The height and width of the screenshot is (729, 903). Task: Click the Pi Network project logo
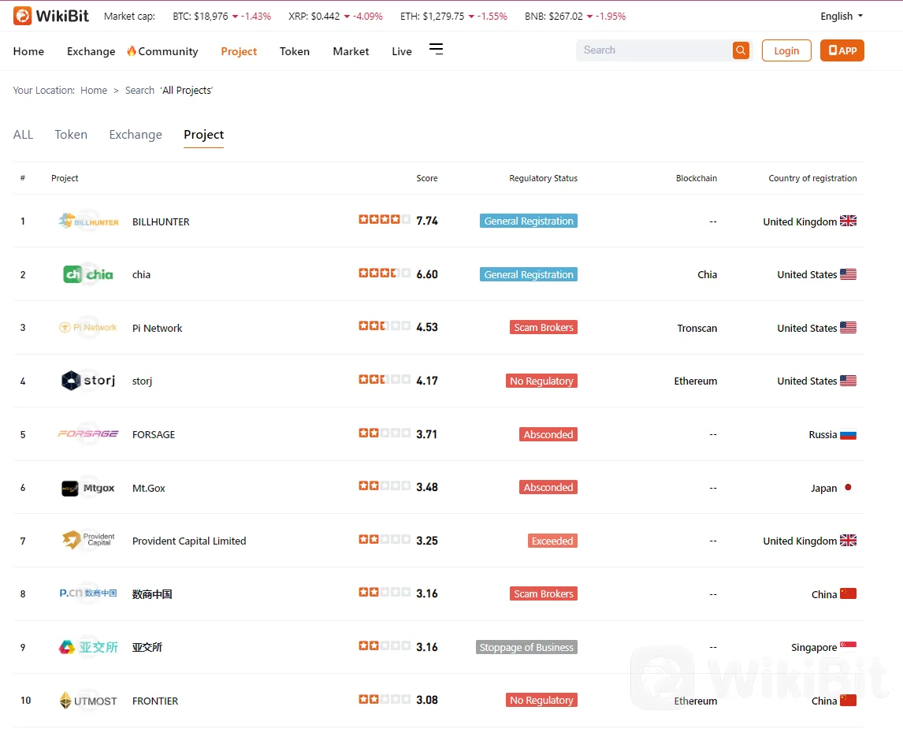click(x=88, y=328)
